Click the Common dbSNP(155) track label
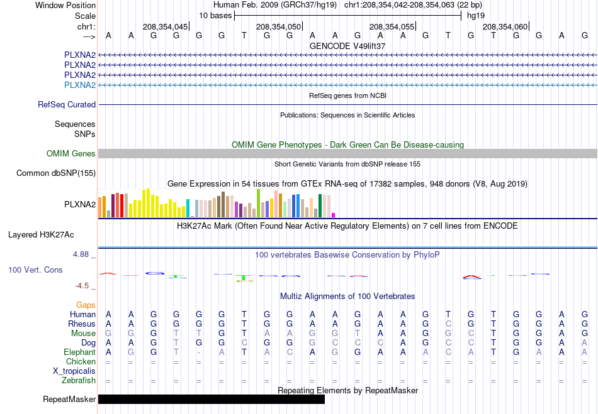 coord(55,173)
